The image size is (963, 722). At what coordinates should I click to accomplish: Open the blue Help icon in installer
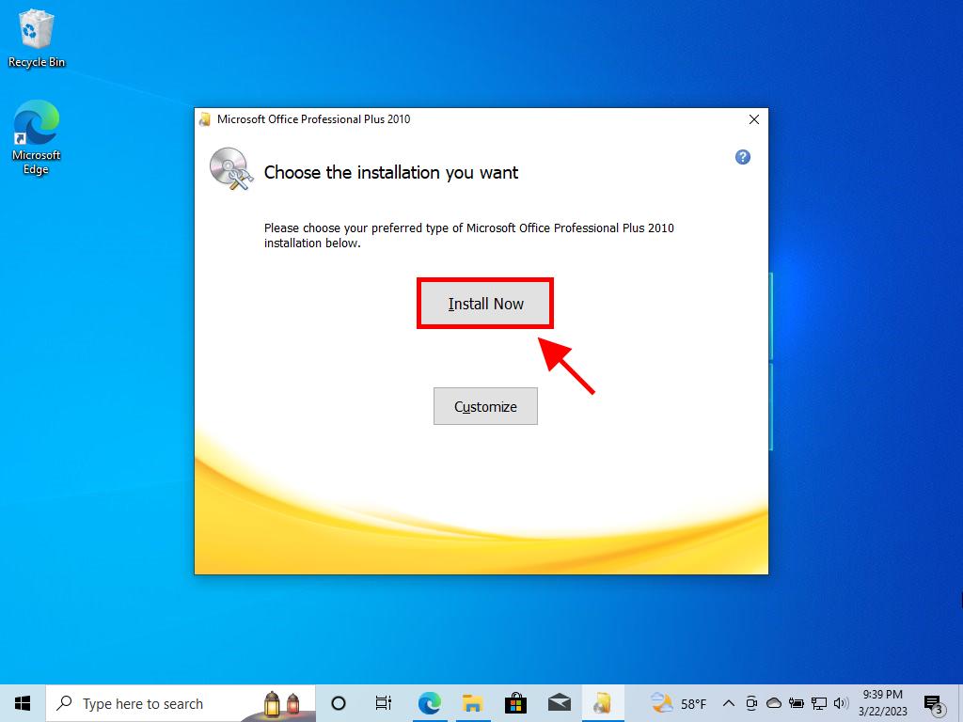[742, 157]
